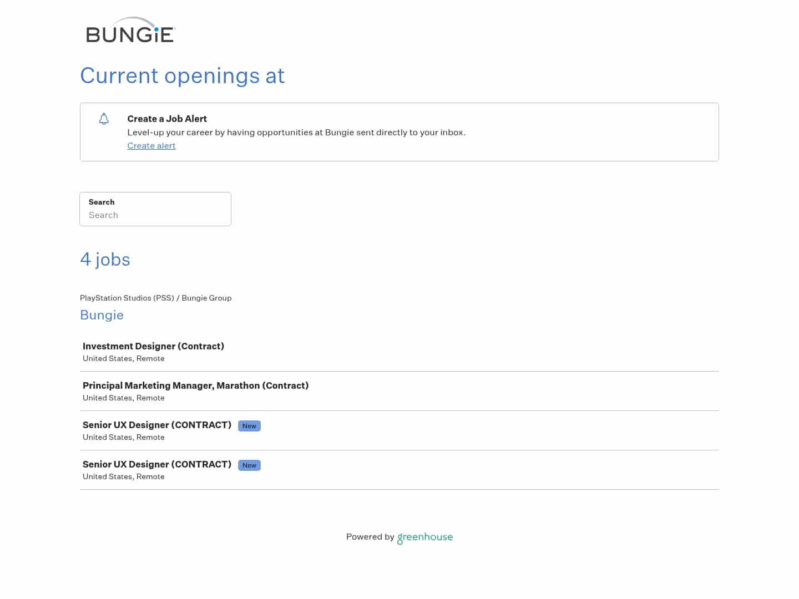Open the Create alert link
799x599 pixels.
tap(151, 146)
